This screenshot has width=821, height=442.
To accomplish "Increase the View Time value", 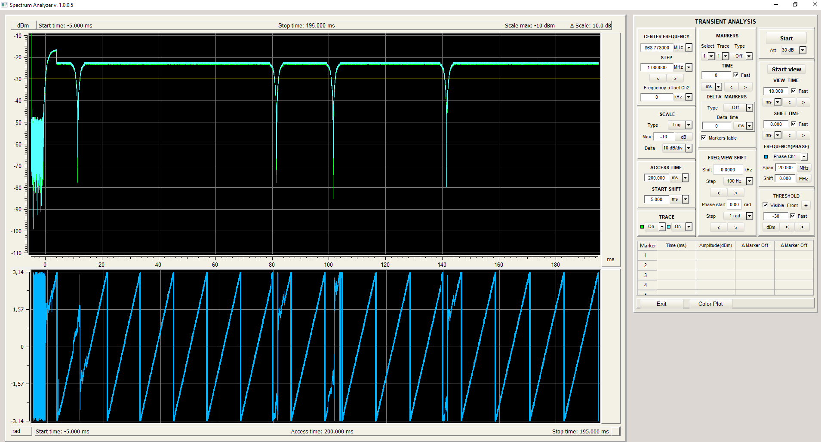I will (803, 102).
